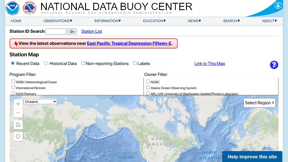Expand the Select Region dropdown
The image size is (288, 162).
tap(259, 103)
